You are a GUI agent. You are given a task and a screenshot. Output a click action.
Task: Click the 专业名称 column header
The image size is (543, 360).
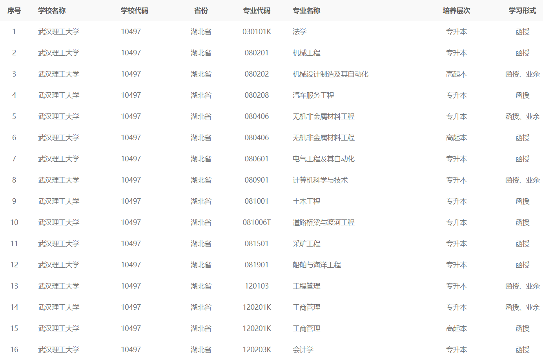tap(306, 11)
